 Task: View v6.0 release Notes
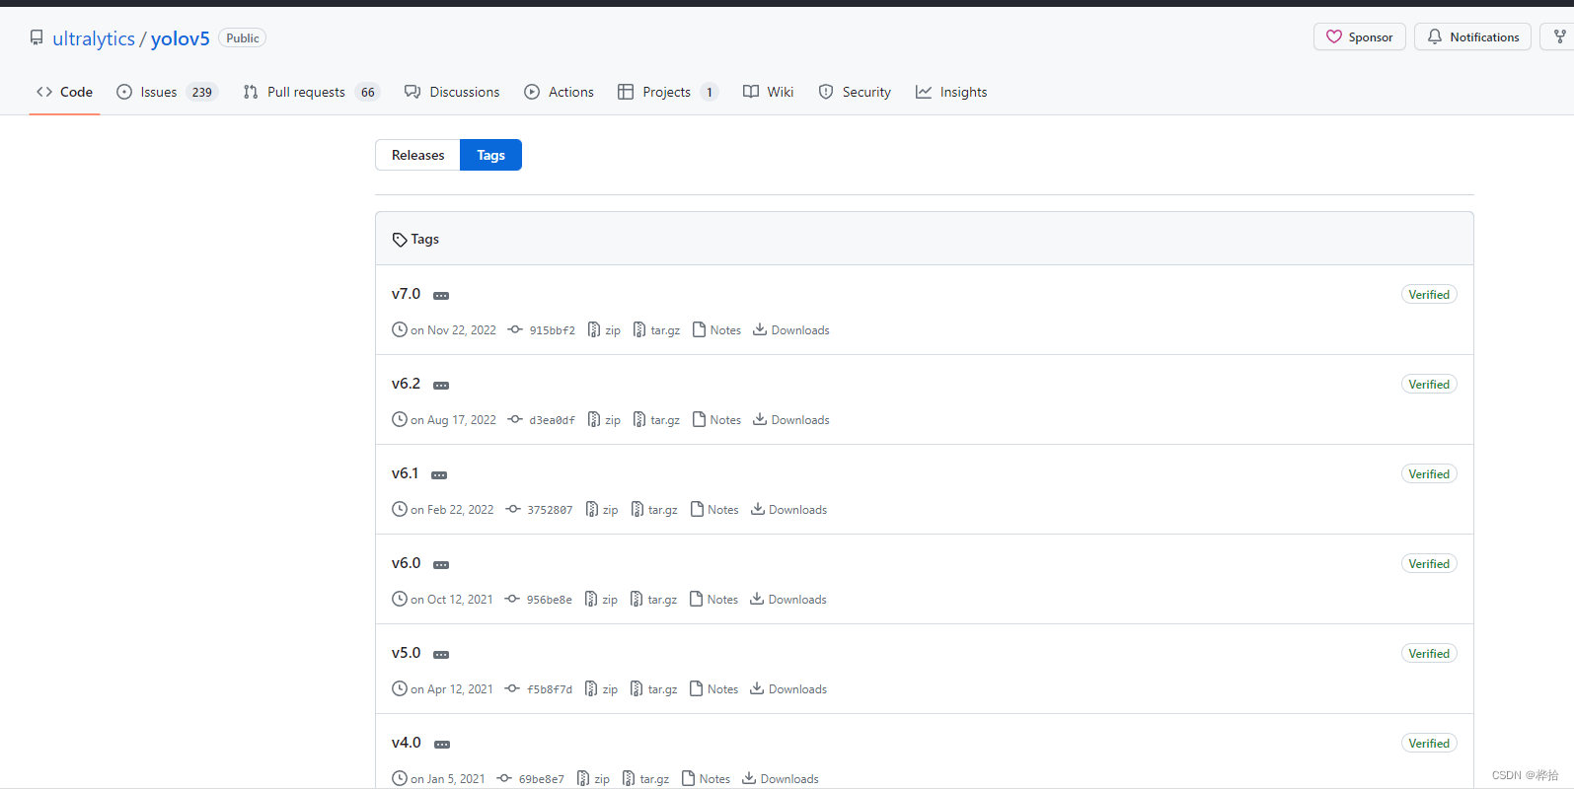pos(714,600)
